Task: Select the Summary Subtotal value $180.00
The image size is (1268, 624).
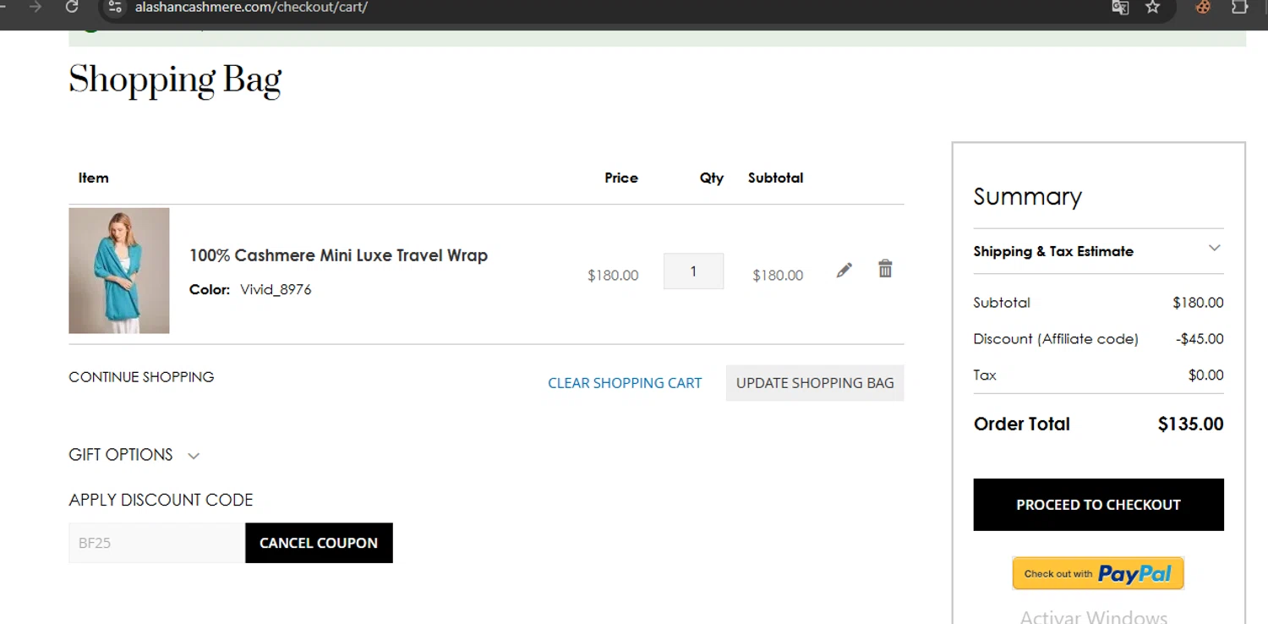Action: (1198, 303)
